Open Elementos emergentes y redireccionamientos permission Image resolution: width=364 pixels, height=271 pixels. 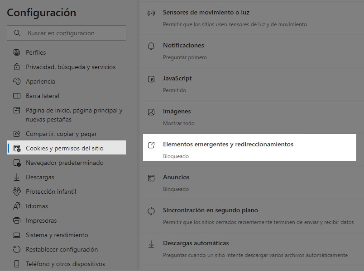click(249, 148)
